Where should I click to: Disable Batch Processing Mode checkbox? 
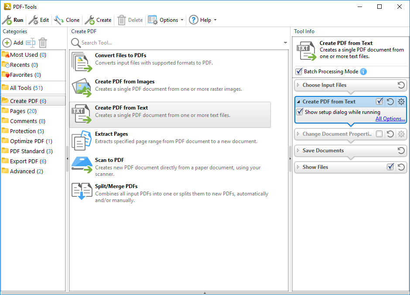[x=299, y=72]
